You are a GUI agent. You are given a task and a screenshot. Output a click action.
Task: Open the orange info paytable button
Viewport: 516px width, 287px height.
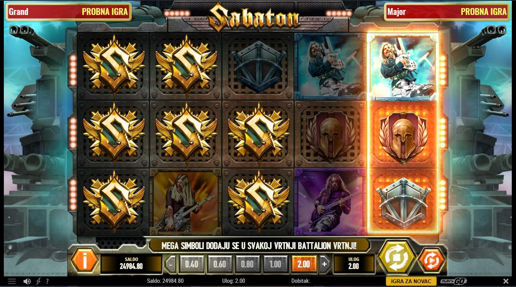[85, 261]
